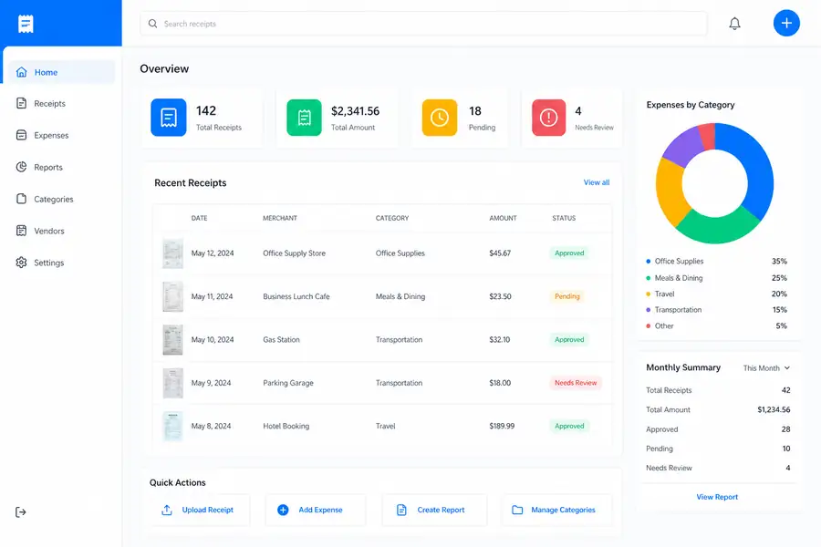Click the red Needs Review alert icon
The height and width of the screenshot is (547, 821).
[x=549, y=118]
